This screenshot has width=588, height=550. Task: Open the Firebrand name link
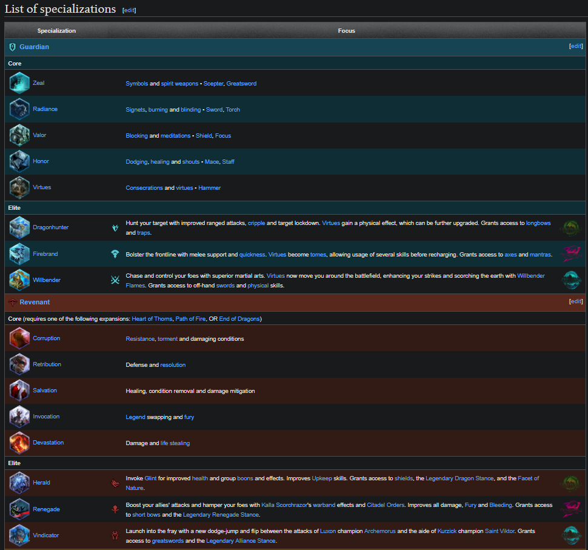(x=45, y=254)
